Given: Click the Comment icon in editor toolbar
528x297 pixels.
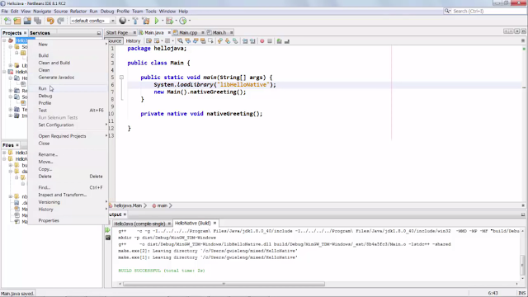Looking at the screenshot, I should [279, 41].
